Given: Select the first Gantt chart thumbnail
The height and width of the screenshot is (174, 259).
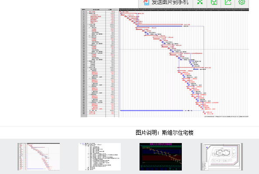Looking at the screenshot, I should (39, 157).
